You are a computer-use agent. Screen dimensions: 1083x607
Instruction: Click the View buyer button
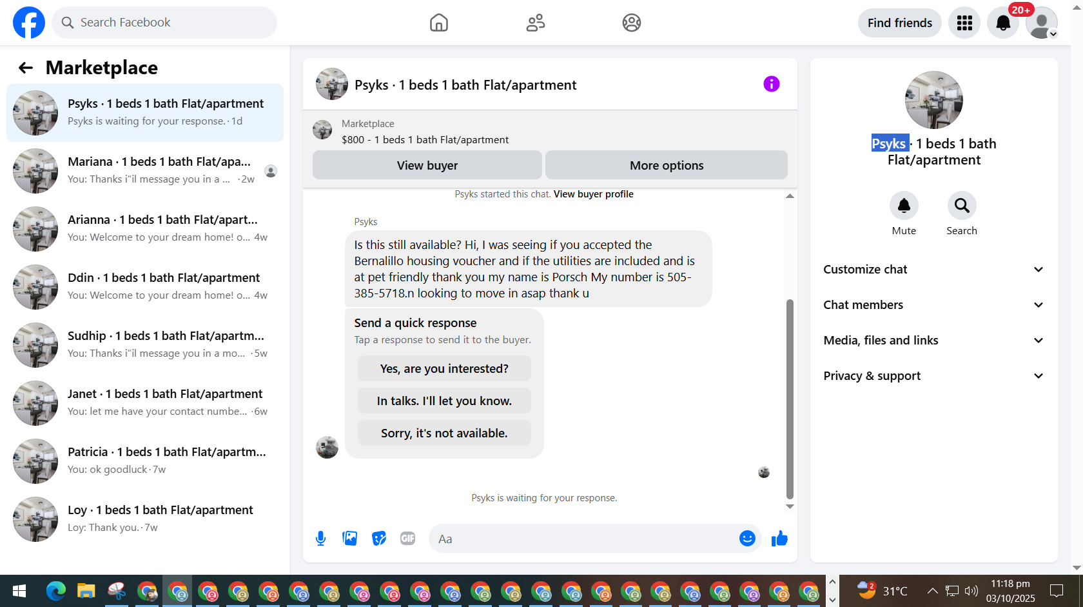tap(427, 165)
